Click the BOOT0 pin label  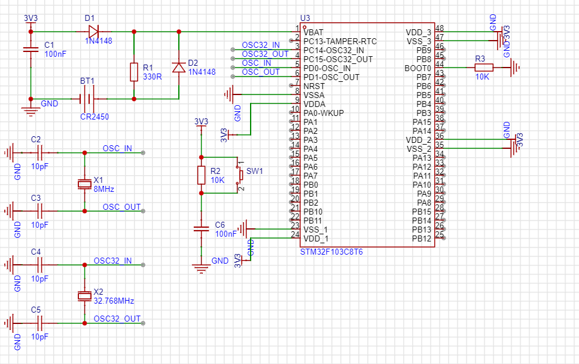(418, 68)
